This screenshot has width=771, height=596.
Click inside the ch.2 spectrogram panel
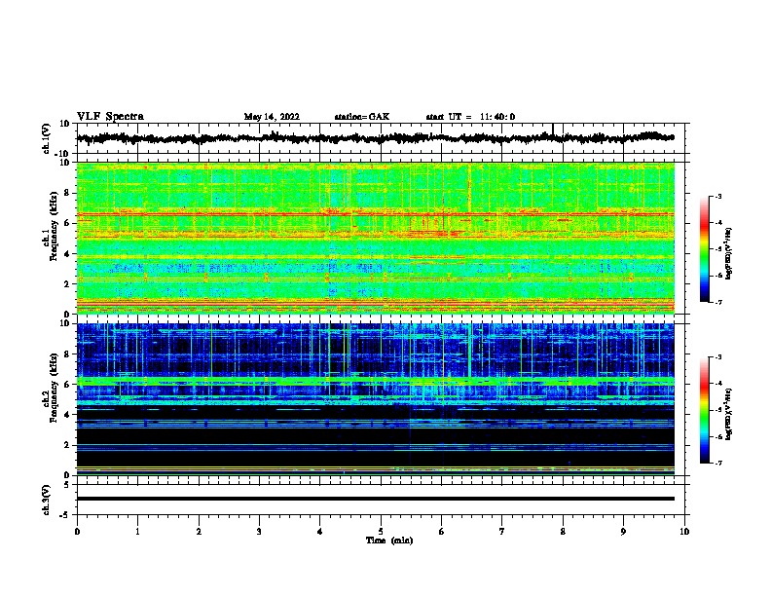pyautogui.click(x=376, y=399)
